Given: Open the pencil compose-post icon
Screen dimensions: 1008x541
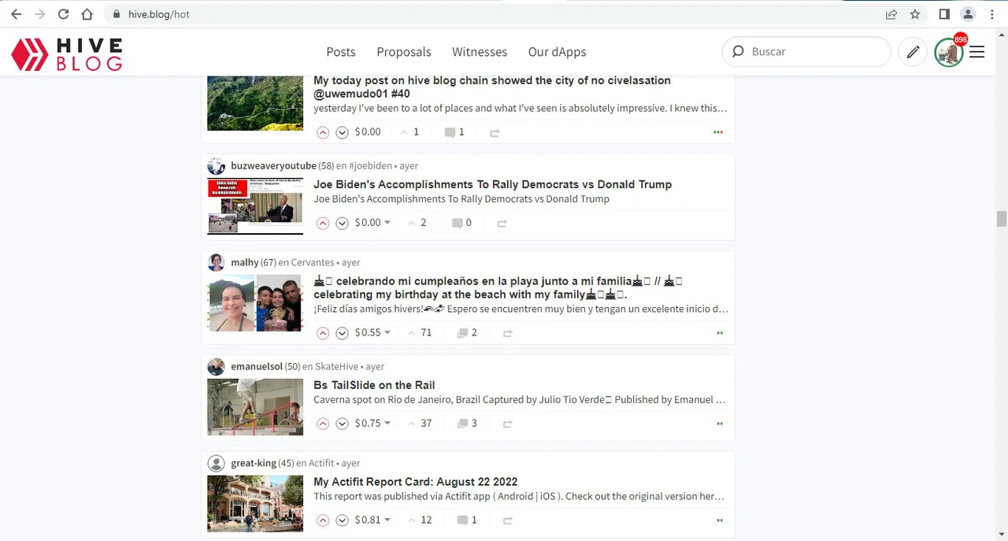Looking at the screenshot, I should click(913, 52).
